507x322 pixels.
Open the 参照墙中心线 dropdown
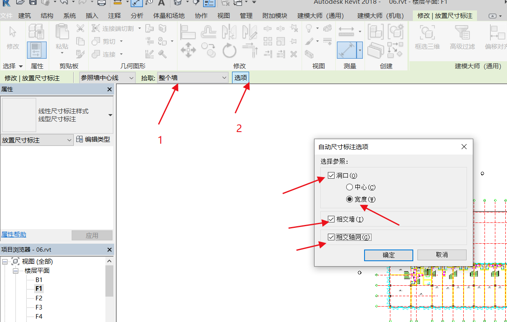[x=107, y=78]
